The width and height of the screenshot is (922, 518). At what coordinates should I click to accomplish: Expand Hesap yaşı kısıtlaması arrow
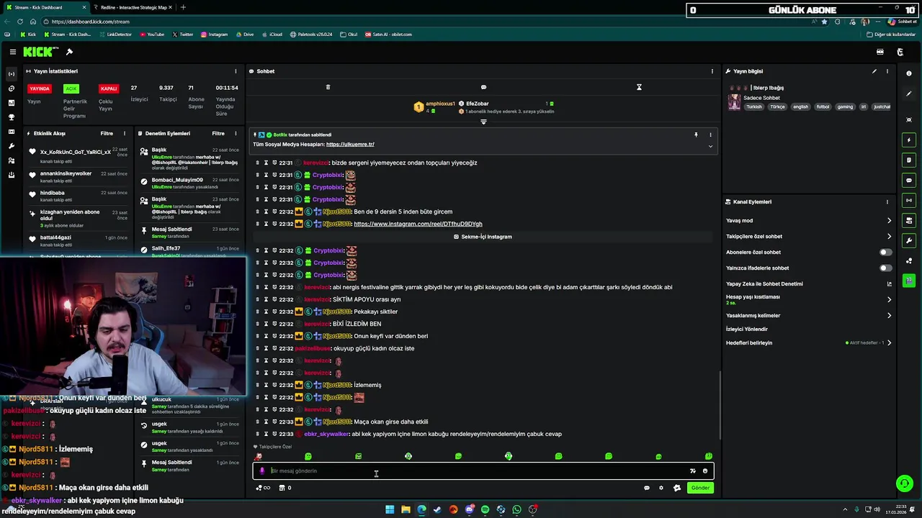click(x=889, y=299)
